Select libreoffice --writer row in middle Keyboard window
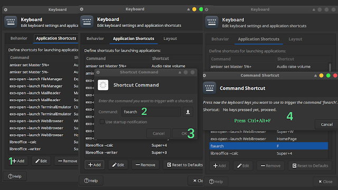Screen dimensions: 338x190 (x=144, y=153)
